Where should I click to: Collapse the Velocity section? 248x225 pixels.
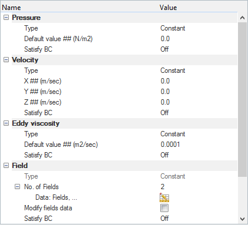6,60
